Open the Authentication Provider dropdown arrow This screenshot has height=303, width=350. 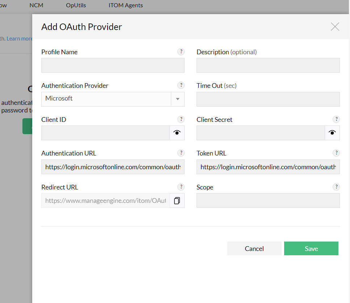(177, 99)
